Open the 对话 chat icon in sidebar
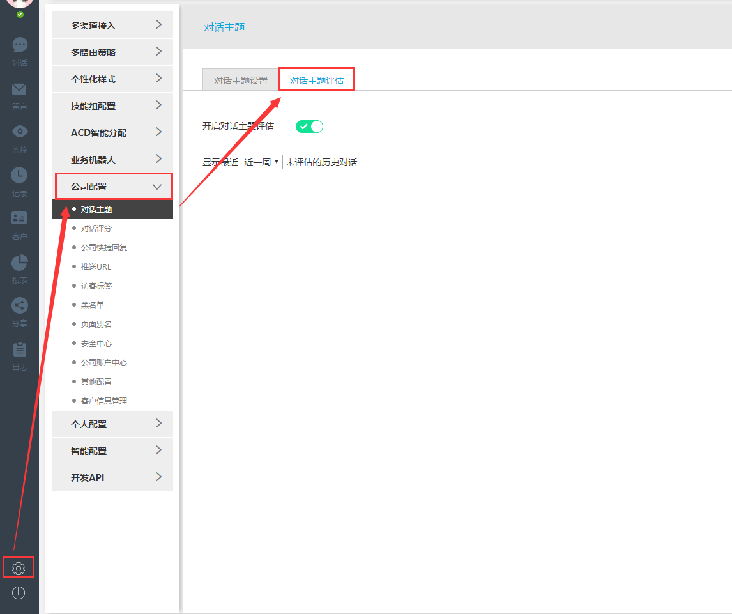The image size is (732, 614). tap(20, 45)
